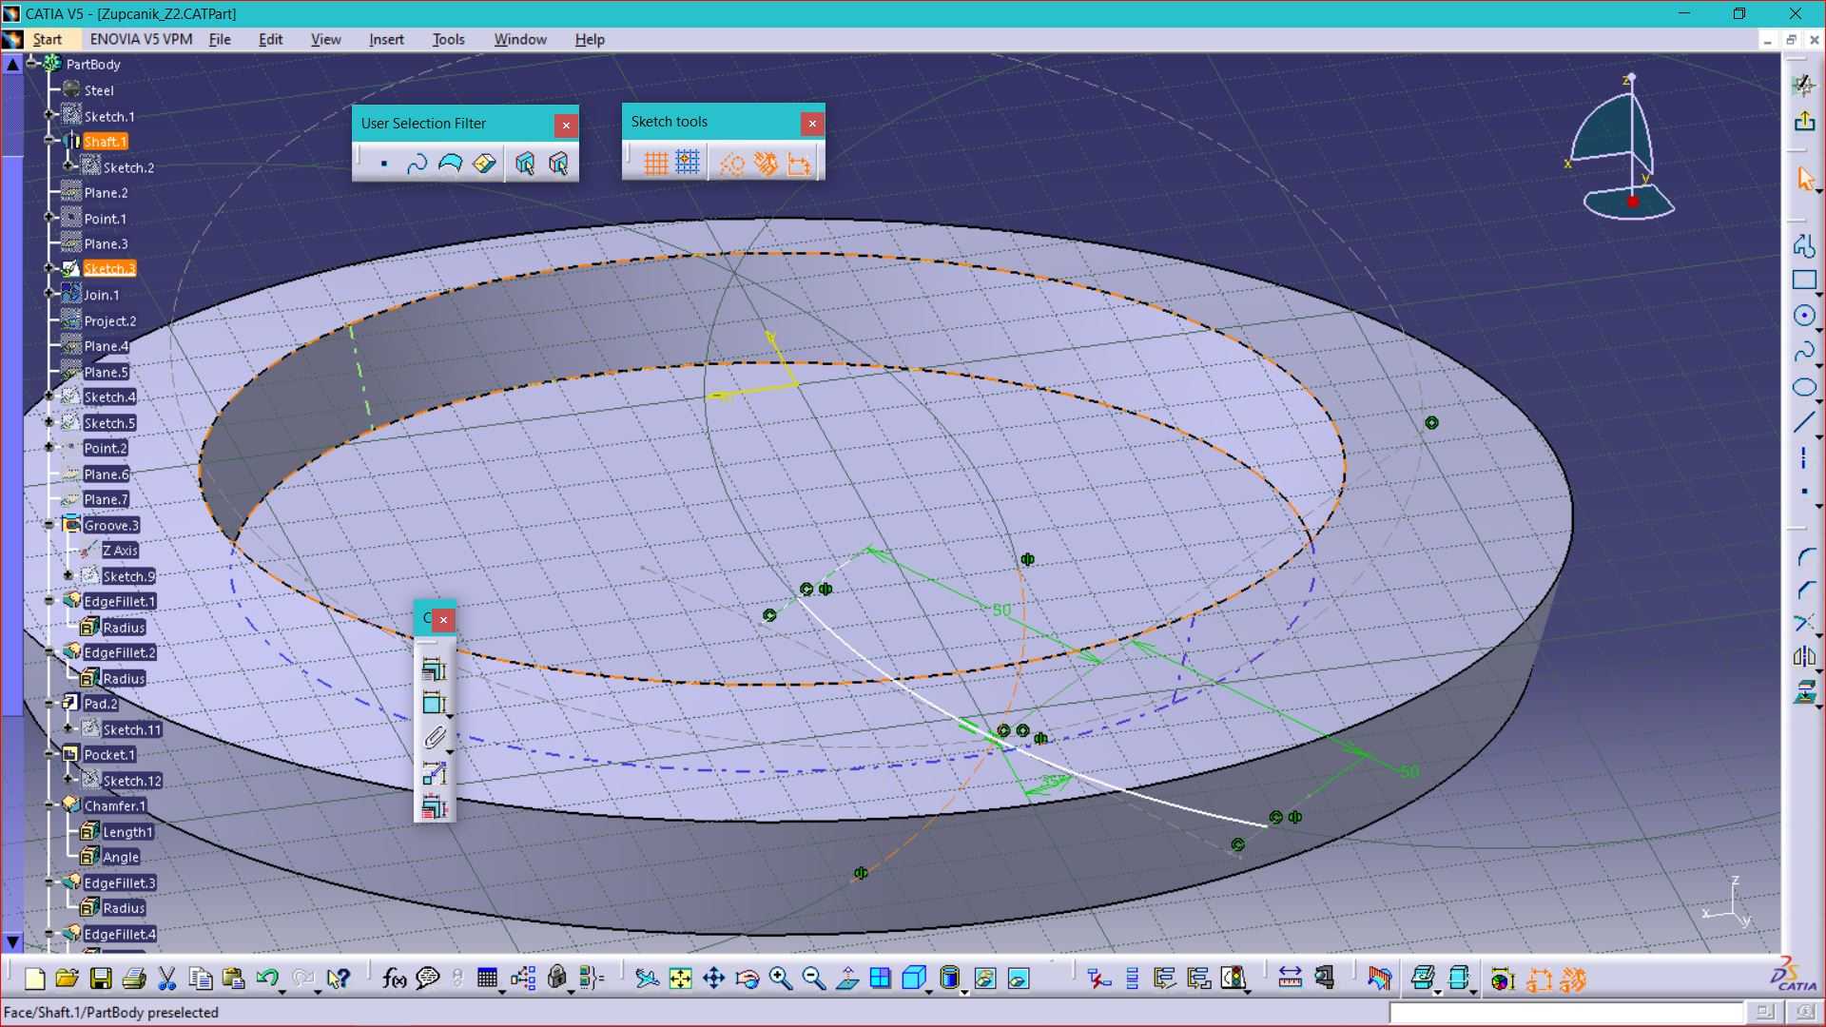Select Sketch.3 in the specification tree
This screenshot has height=1027, width=1826.
click(x=109, y=269)
